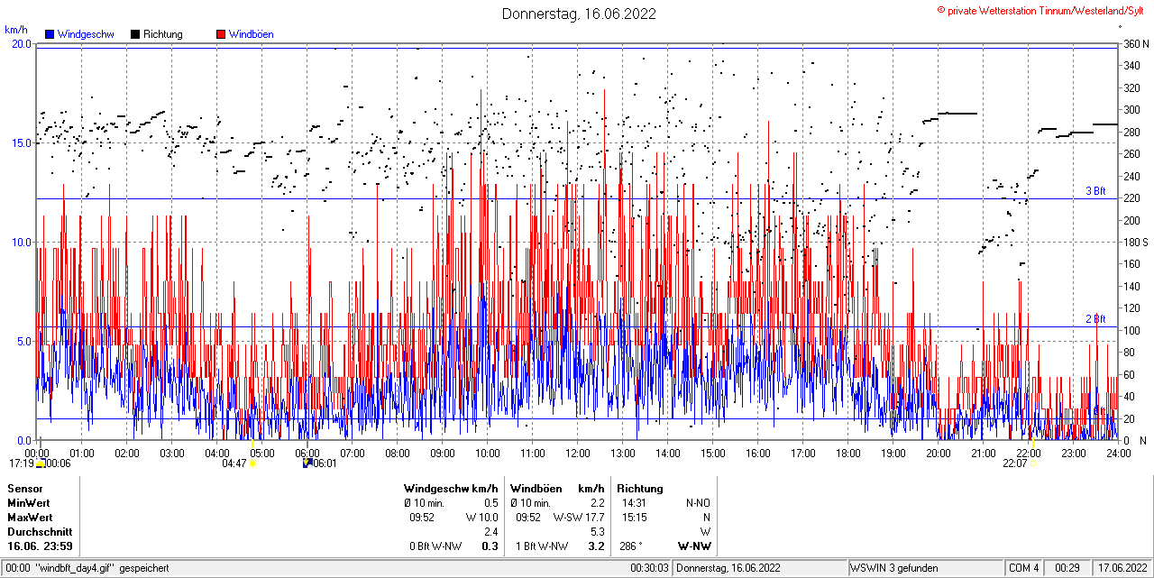The width and height of the screenshot is (1154, 578).
Task: Click the Windböen km/h column header in the table
Action: 557,488
